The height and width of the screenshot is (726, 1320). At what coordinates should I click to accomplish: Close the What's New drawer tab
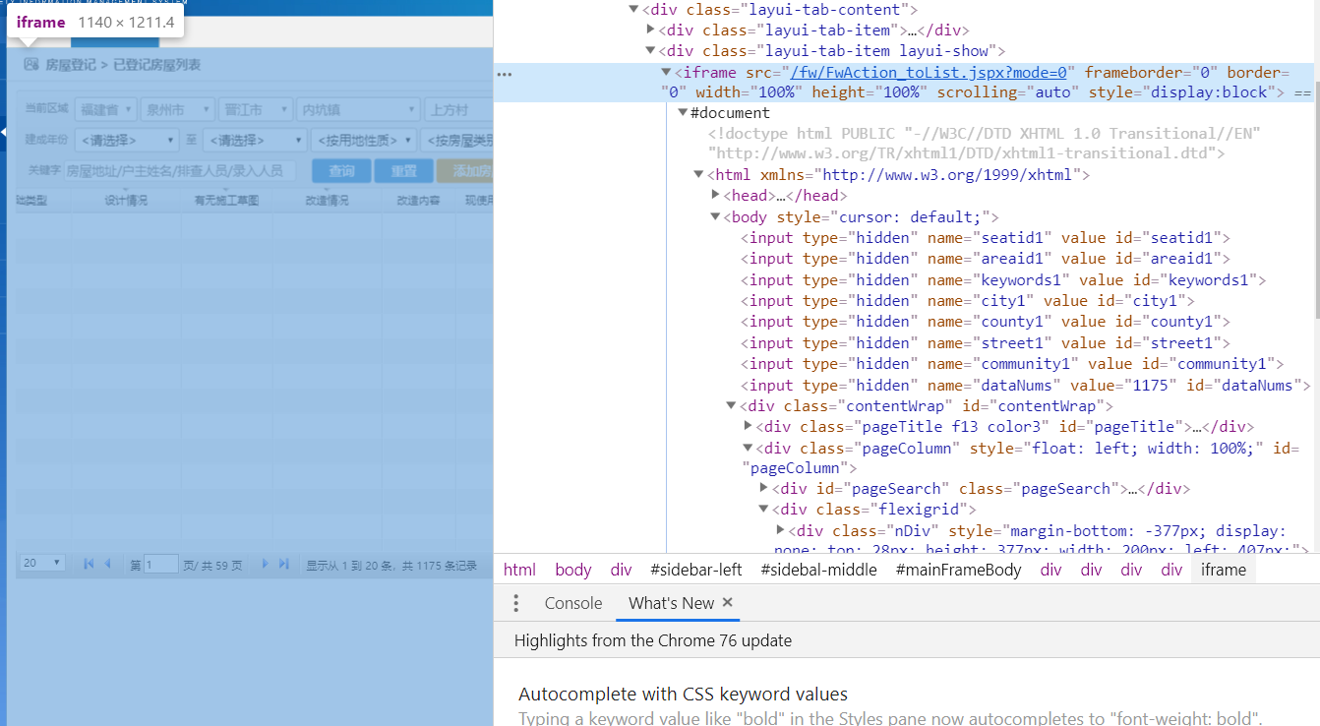(728, 602)
